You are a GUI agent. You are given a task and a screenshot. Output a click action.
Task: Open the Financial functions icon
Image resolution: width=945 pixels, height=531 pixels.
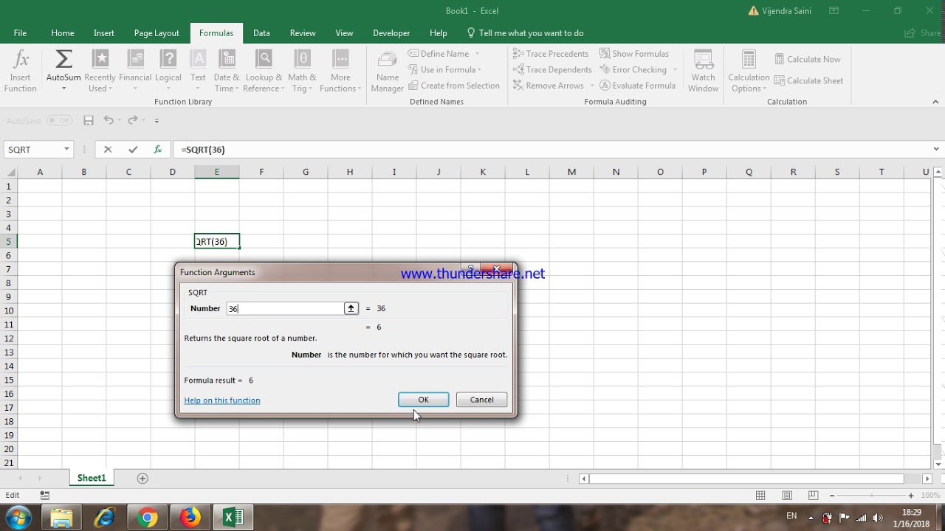(135, 59)
